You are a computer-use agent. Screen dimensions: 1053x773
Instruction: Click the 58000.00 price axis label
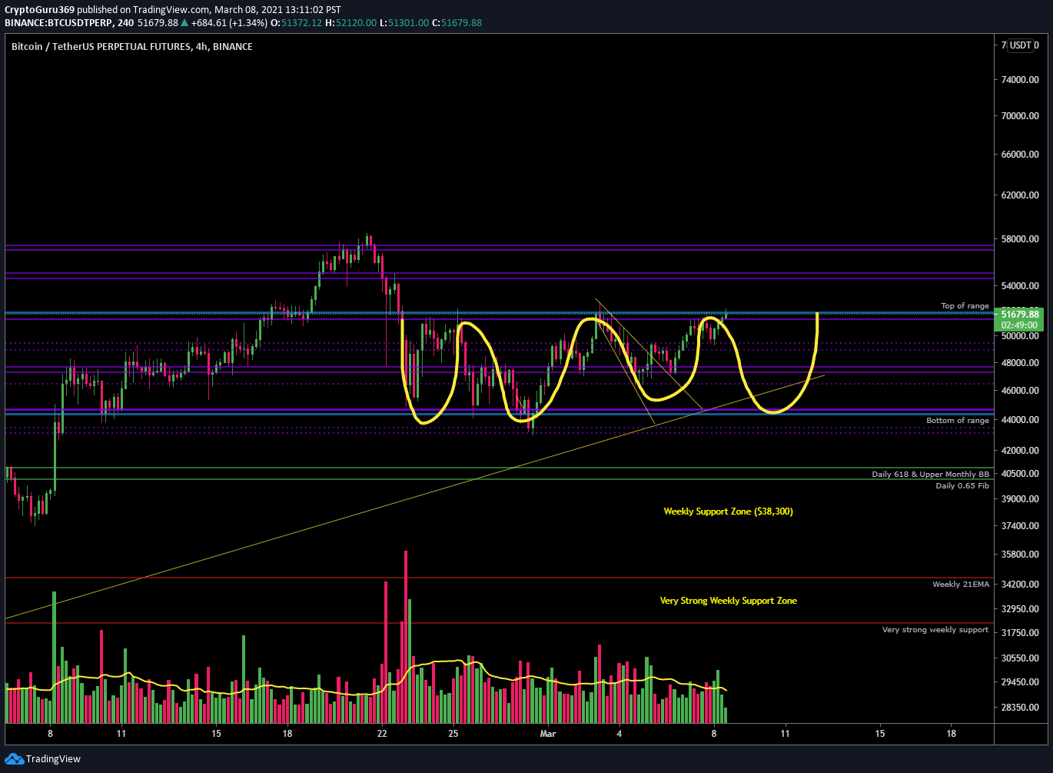click(x=1020, y=239)
